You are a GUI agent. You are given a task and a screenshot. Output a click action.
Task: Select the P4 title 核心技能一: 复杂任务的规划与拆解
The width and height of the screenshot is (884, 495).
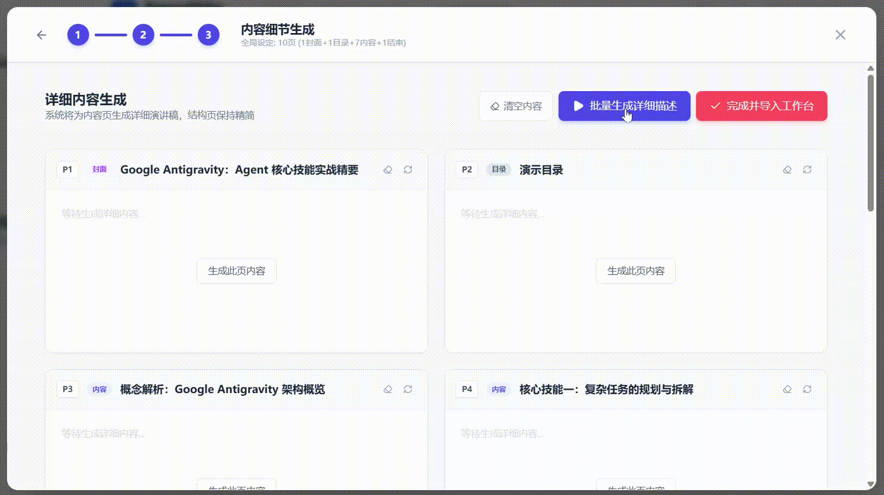tap(606, 389)
